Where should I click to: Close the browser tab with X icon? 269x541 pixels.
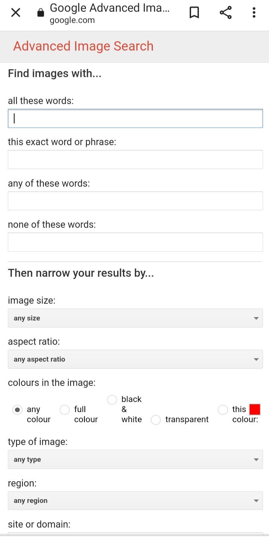click(x=16, y=13)
